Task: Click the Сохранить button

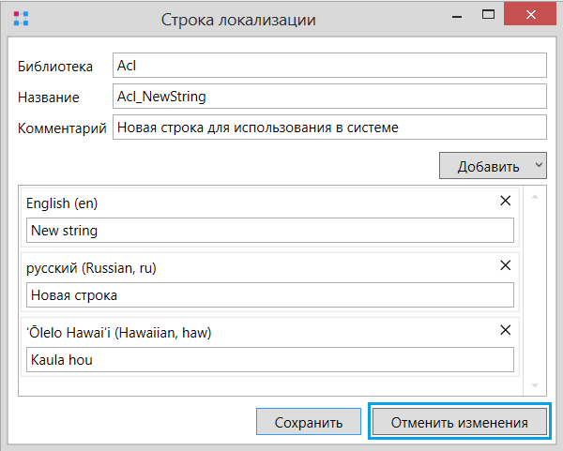Action: pyautogui.click(x=309, y=422)
